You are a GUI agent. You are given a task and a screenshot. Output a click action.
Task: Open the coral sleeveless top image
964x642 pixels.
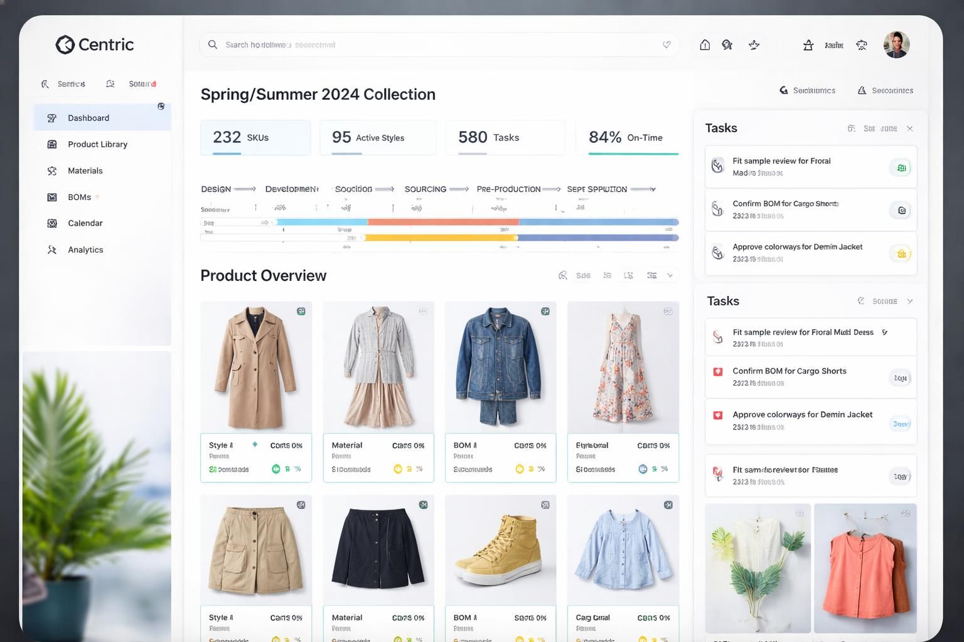[865, 568]
